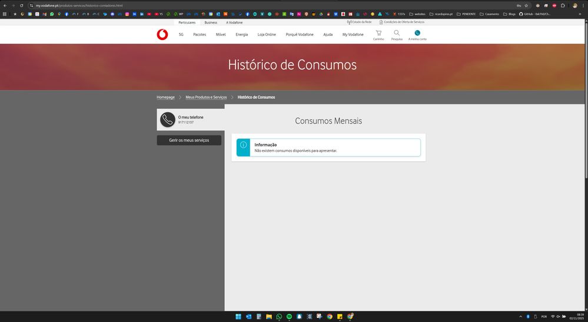
Task: Open A minha conta account icon
Action: pyautogui.click(x=417, y=35)
